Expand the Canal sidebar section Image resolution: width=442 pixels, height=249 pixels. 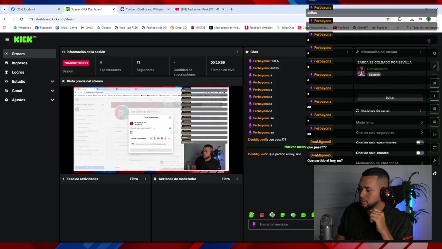[29, 91]
